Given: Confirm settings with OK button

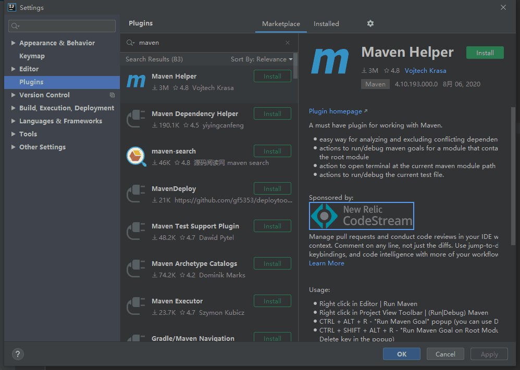Looking at the screenshot, I should coord(402,354).
